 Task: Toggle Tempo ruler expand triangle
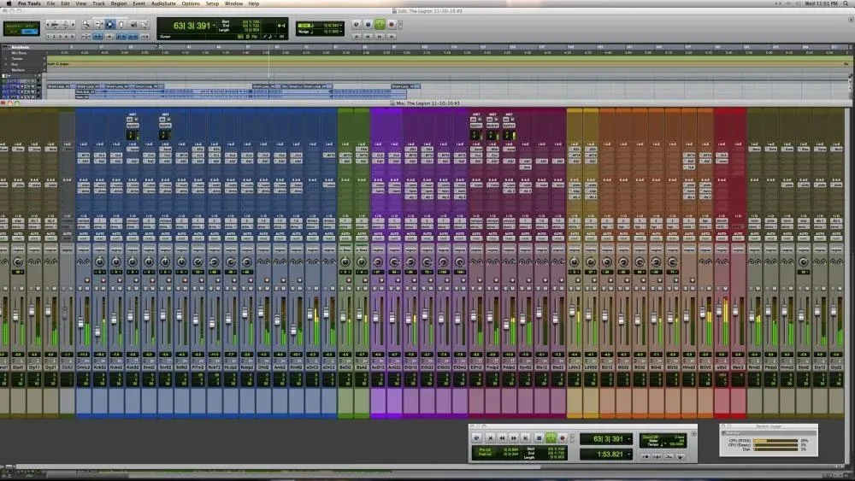(x=6, y=58)
